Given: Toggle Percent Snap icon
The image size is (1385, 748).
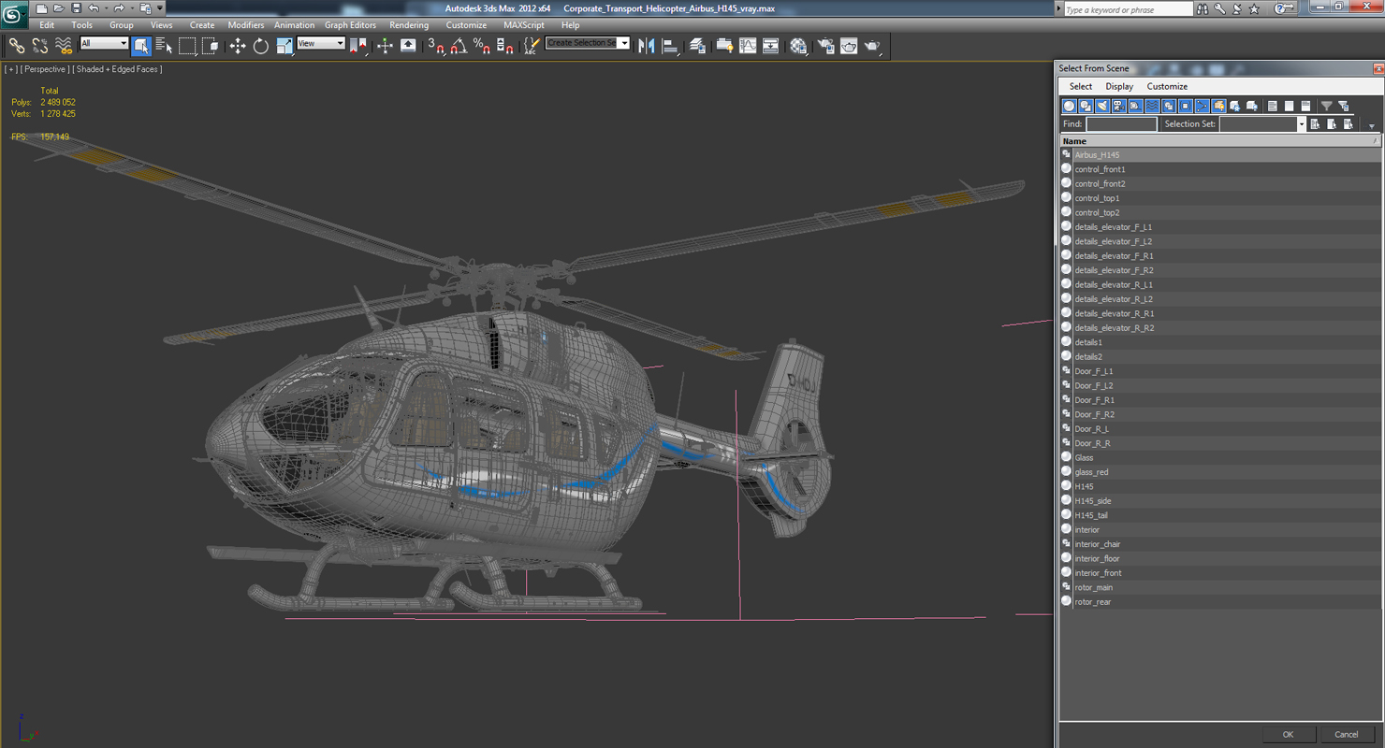Looking at the screenshot, I should pyautogui.click(x=482, y=45).
